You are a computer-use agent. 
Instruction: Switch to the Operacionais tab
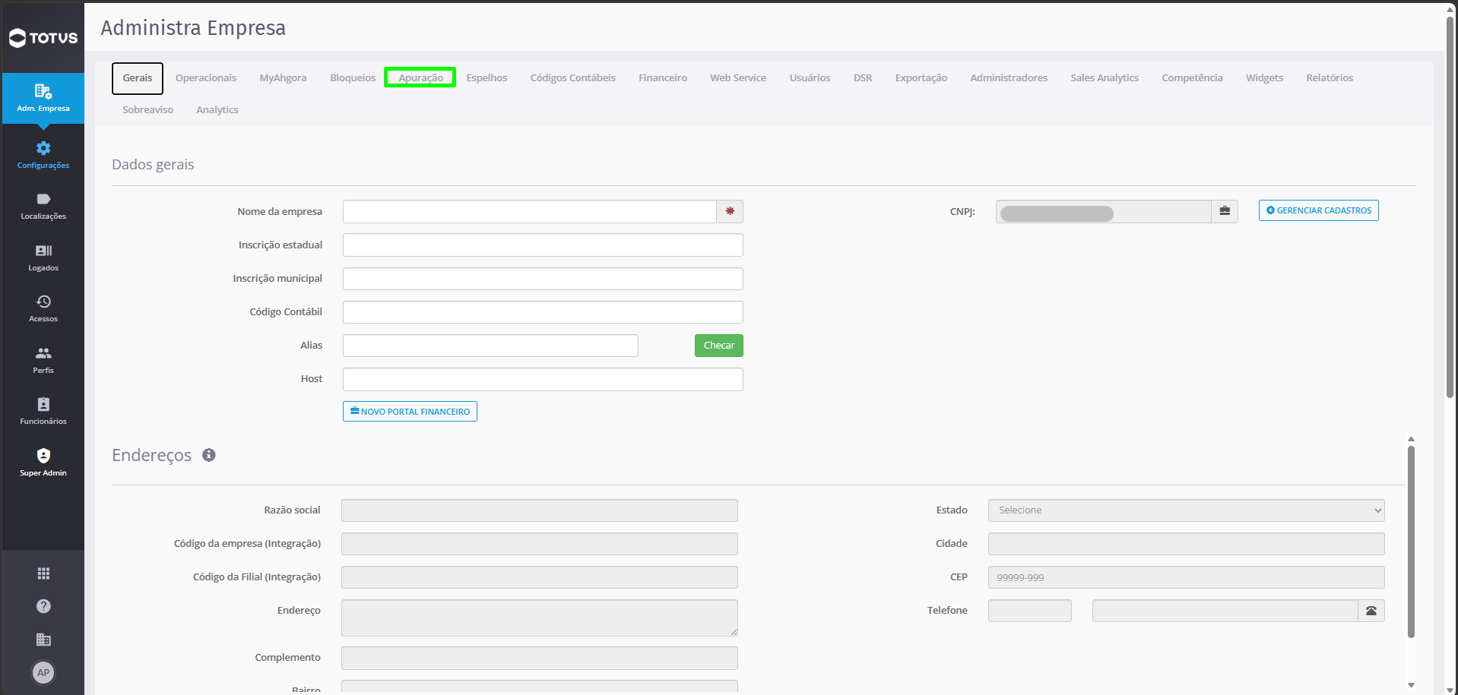206,78
